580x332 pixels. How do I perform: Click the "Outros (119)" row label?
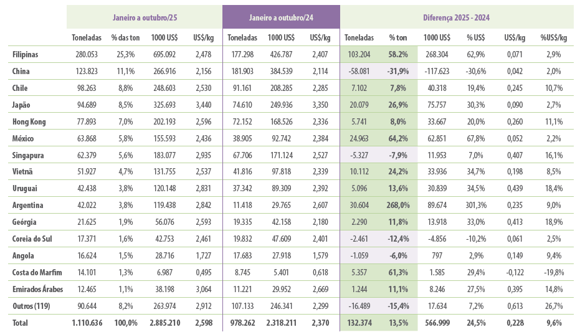[x=31, y=306]
